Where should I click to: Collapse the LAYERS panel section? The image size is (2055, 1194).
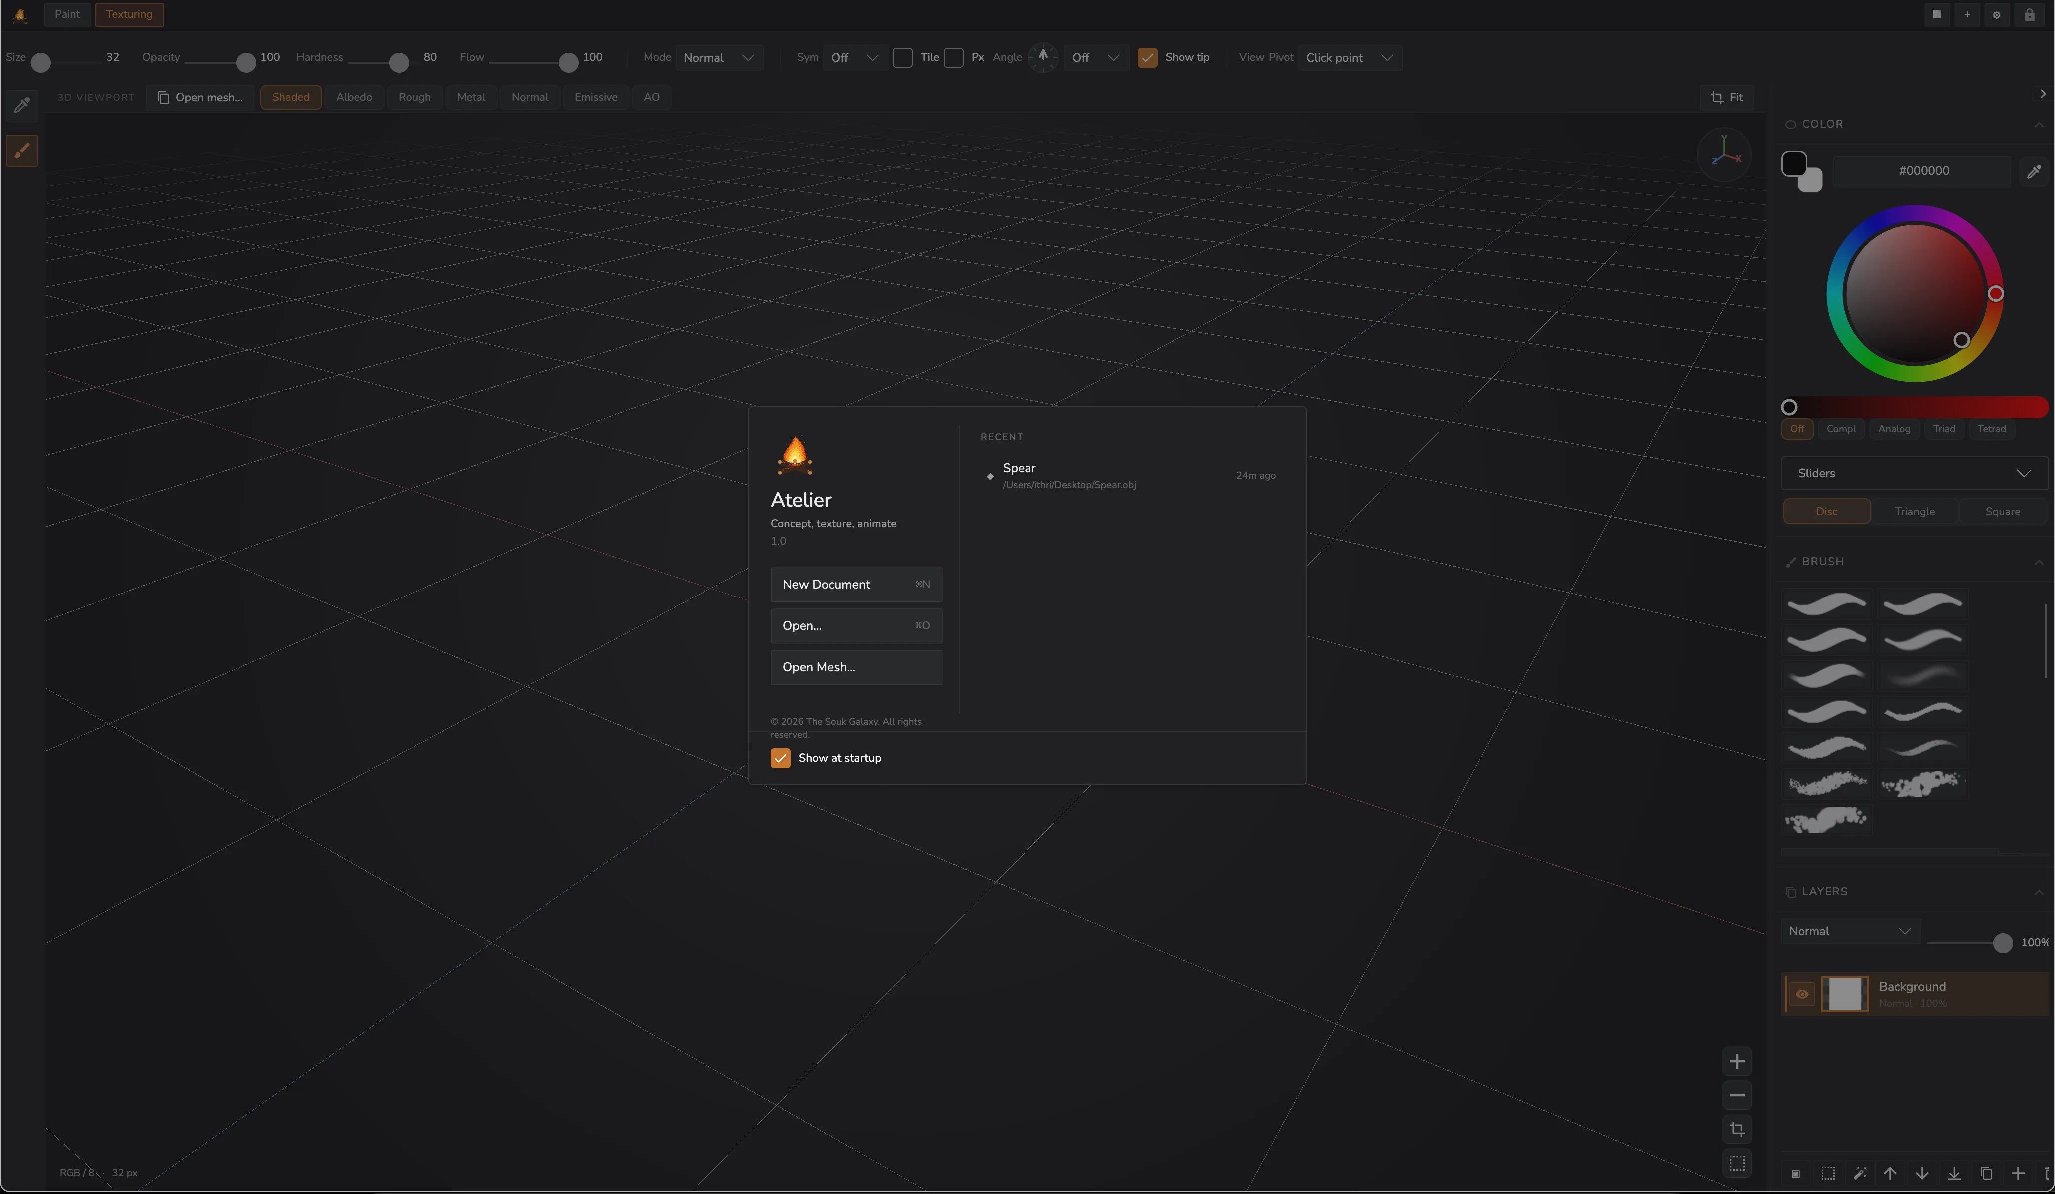(x=2039, y=892)
